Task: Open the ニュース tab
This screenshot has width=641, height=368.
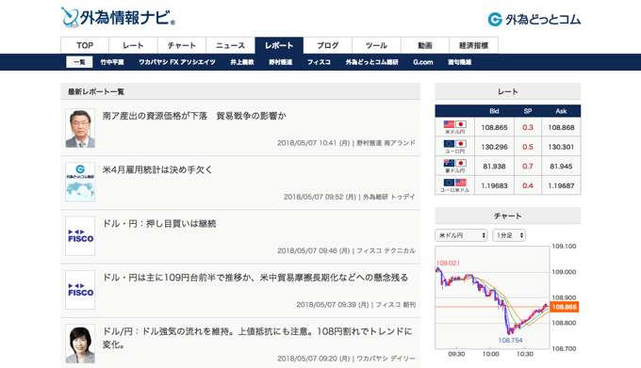Action: coord(231,45)
